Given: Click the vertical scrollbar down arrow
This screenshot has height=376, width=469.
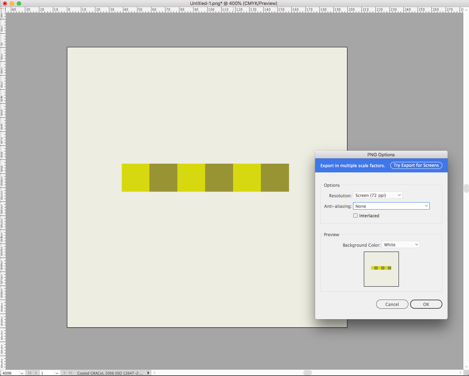Looking at the screenshot, I should (466, 367).
